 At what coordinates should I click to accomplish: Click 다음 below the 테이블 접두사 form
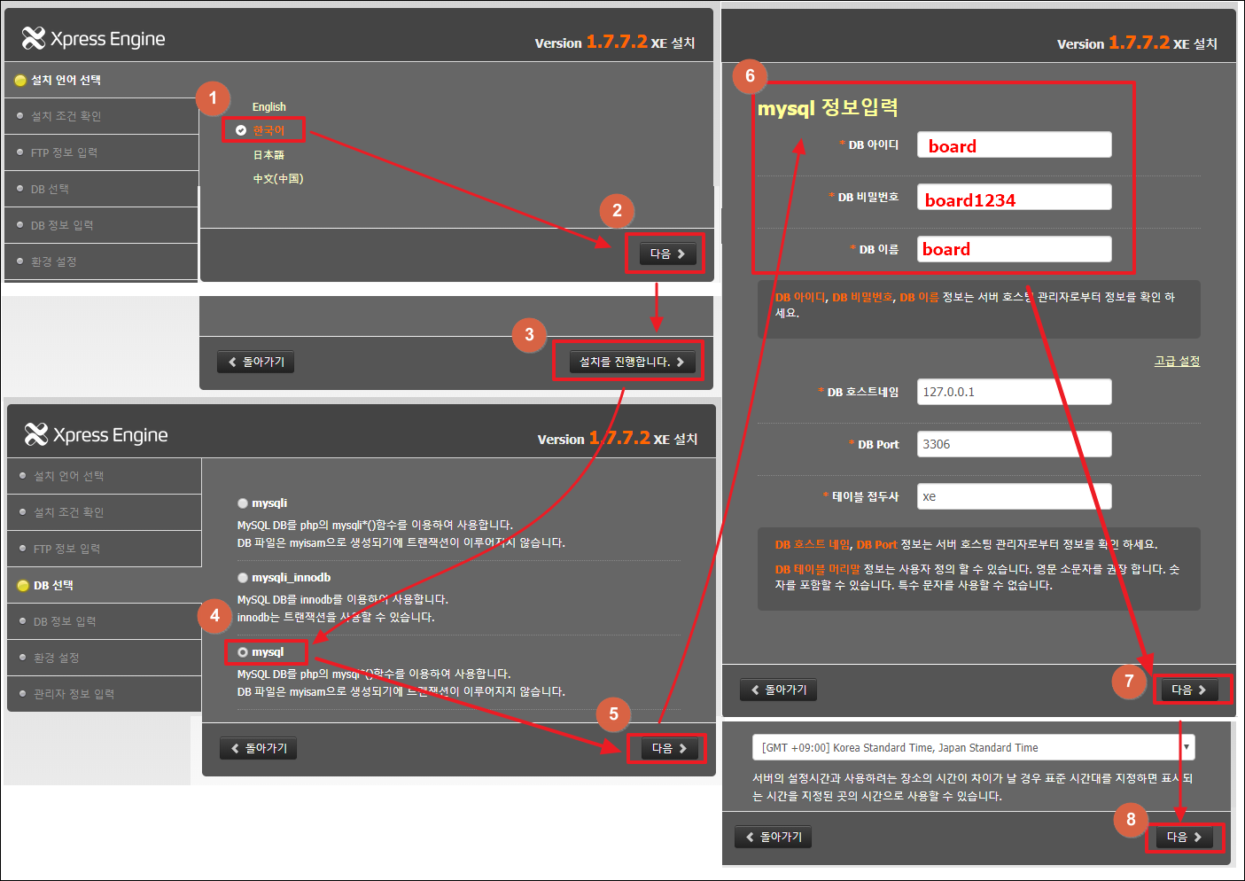[x=1189, y=690]
